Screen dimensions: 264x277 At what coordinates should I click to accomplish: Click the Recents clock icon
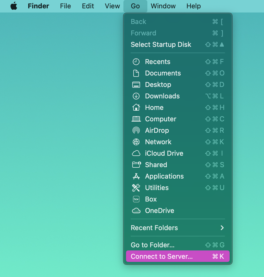click(136, 62)
